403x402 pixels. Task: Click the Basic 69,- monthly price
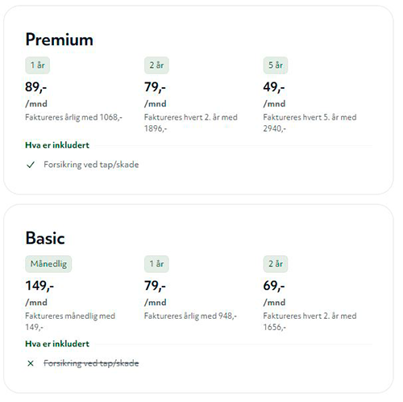click(274, 286)
